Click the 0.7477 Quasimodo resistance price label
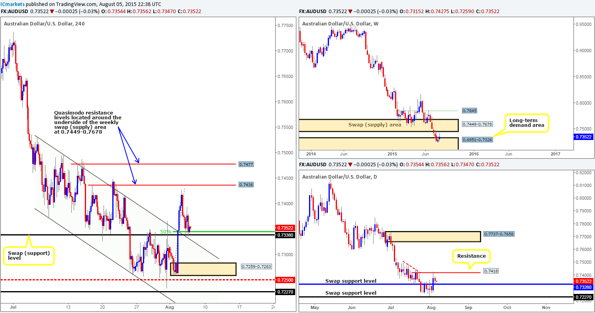The height and width of the screenshot is (313, 595). [246, 164]
